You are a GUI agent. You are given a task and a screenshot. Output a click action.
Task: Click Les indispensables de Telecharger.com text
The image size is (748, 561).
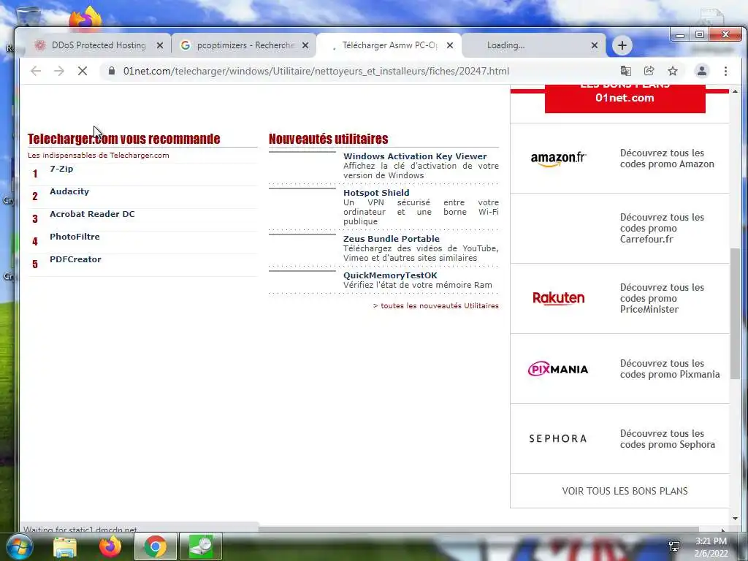pyautogui.click(x=99, y=155)
